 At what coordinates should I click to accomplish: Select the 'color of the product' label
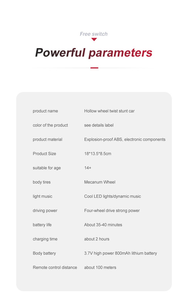[50, 125]
